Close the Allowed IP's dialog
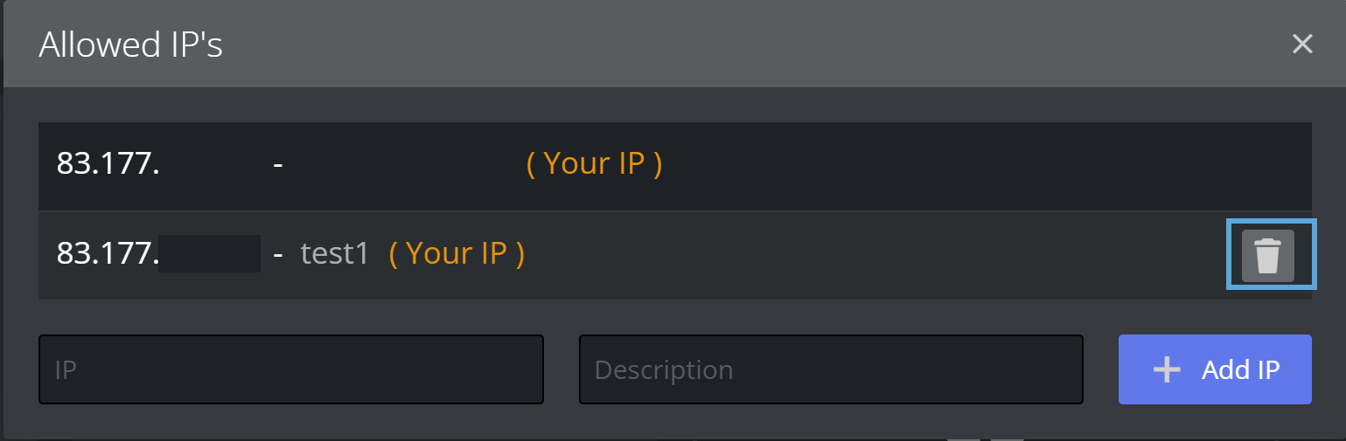The width and height of the screenshot is (1346, 441). 1302,45
